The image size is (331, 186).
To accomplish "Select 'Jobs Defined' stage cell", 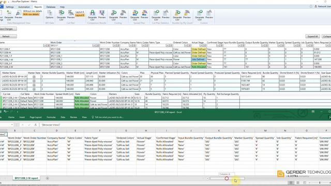I will [x=199, y=60].
